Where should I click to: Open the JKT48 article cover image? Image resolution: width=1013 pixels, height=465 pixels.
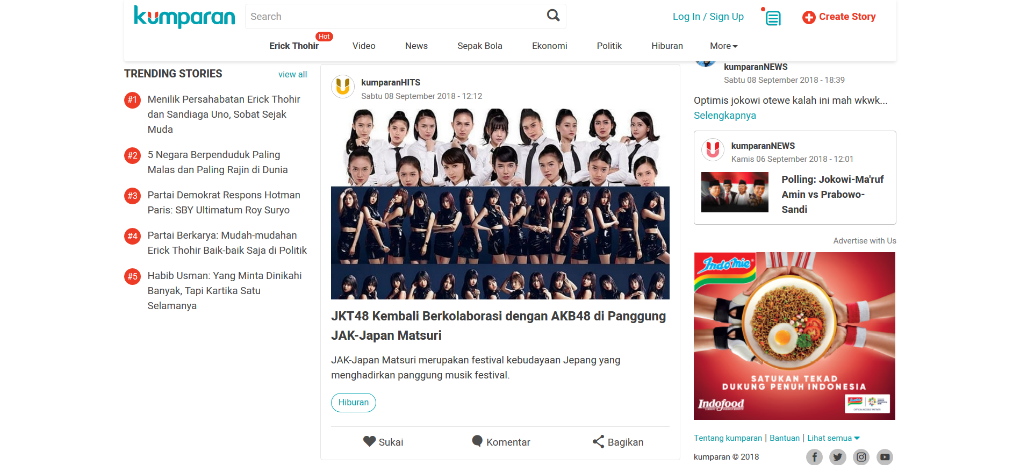point(500,204)
